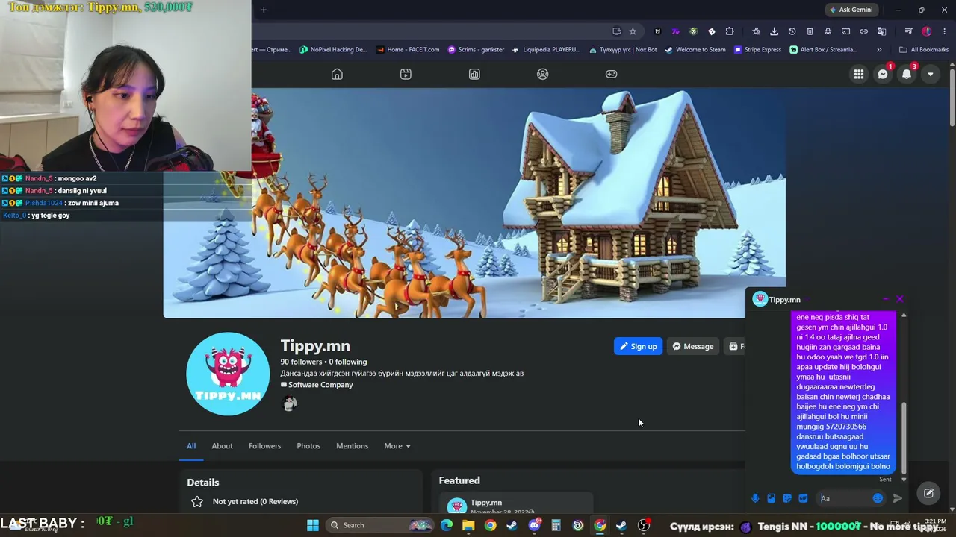Choose a GIF in the chat
The image size is (956, 537).
(x=803, y=498)
